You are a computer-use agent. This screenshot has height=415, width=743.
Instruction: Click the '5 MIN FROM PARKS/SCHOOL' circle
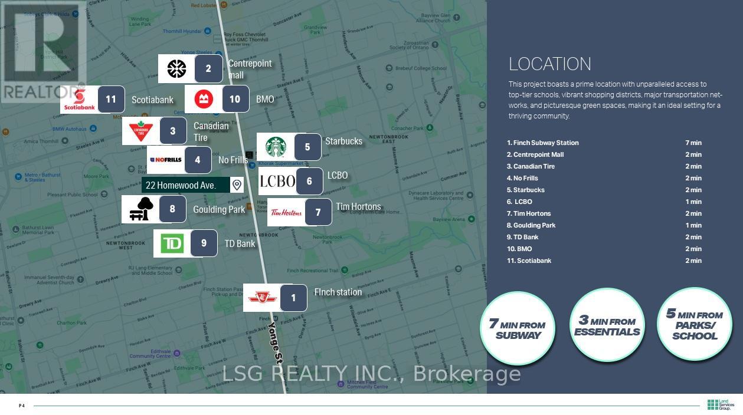(694, 324)
